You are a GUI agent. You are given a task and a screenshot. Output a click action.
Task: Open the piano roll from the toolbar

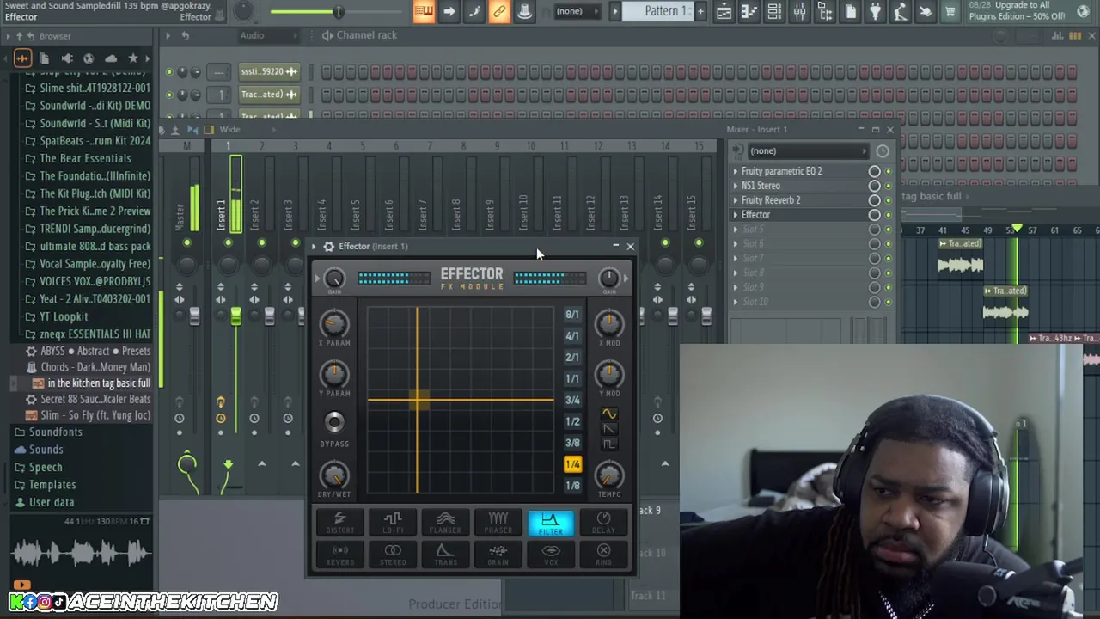pyautogui.click(x=749, y=11)
